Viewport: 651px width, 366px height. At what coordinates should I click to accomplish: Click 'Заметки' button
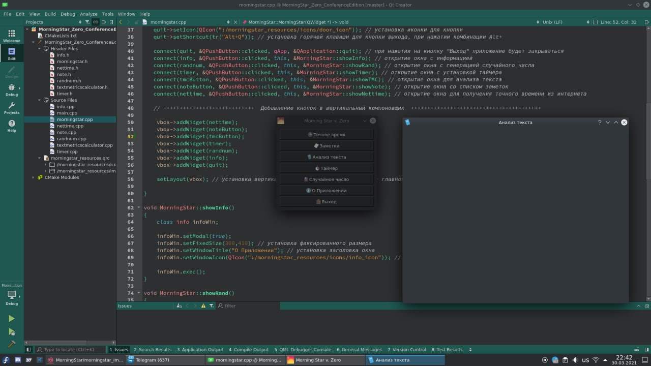coord(327,146)
